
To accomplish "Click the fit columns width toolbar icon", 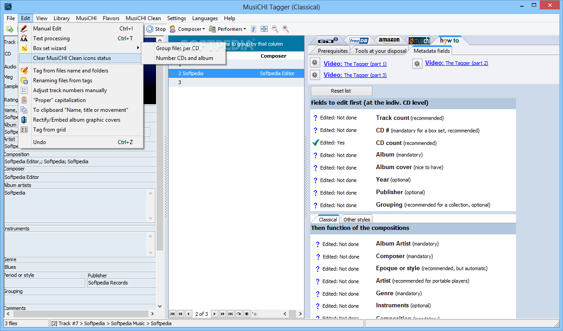I will pyautogui.click(x=264, y=29).
